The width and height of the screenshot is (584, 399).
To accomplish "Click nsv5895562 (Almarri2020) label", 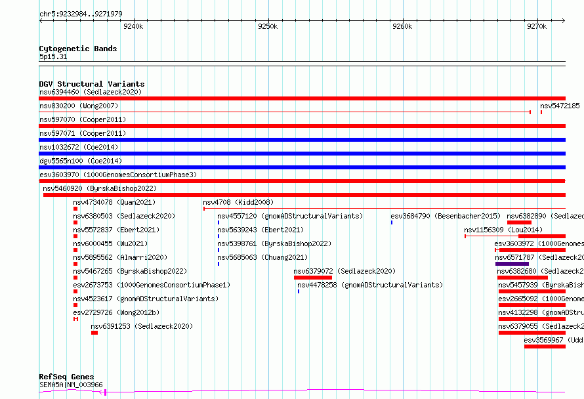I will [x=120, y=257].
